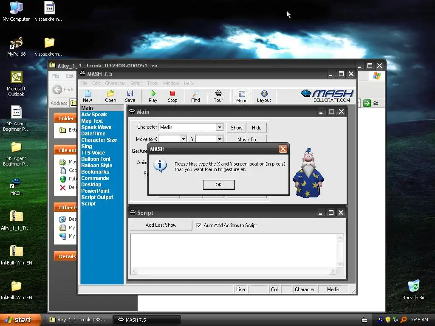The width and height of the screenshot is (435, 326).
Task: Select the Microsoft Outlook desktop icon
Action: 16,84
